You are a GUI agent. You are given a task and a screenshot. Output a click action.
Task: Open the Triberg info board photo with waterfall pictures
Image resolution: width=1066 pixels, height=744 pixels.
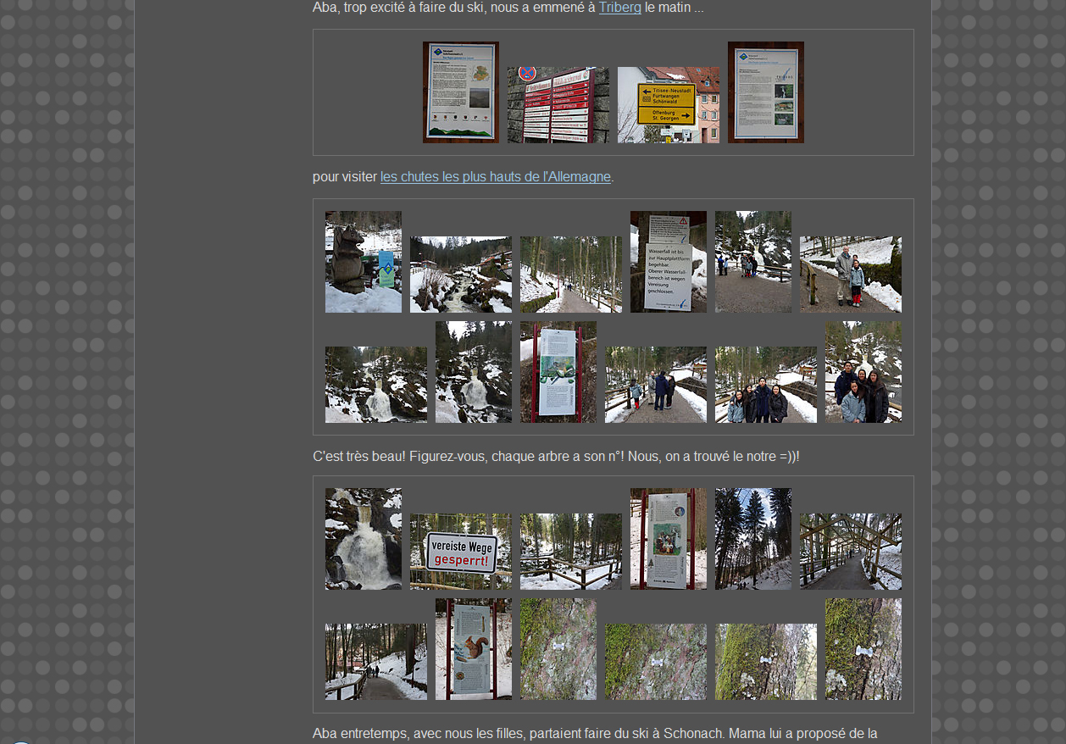(x=765, y=92)
